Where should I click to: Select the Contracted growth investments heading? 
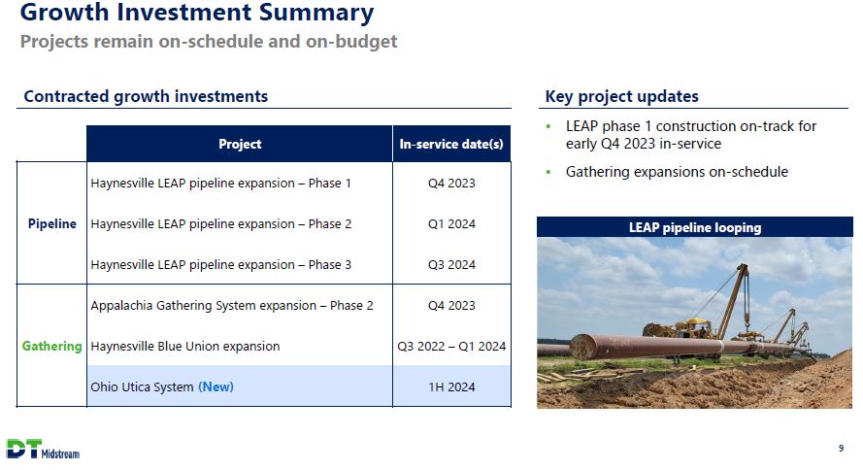(146, 96)
